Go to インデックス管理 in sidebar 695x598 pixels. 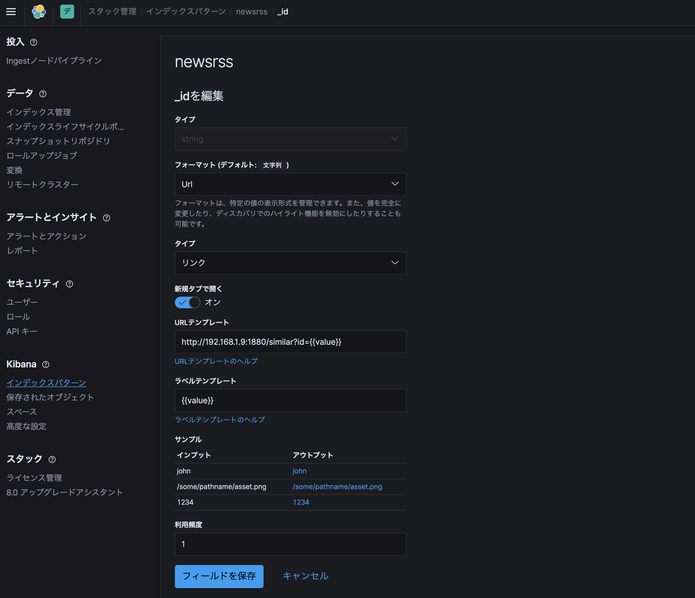(x=39, y=112)
